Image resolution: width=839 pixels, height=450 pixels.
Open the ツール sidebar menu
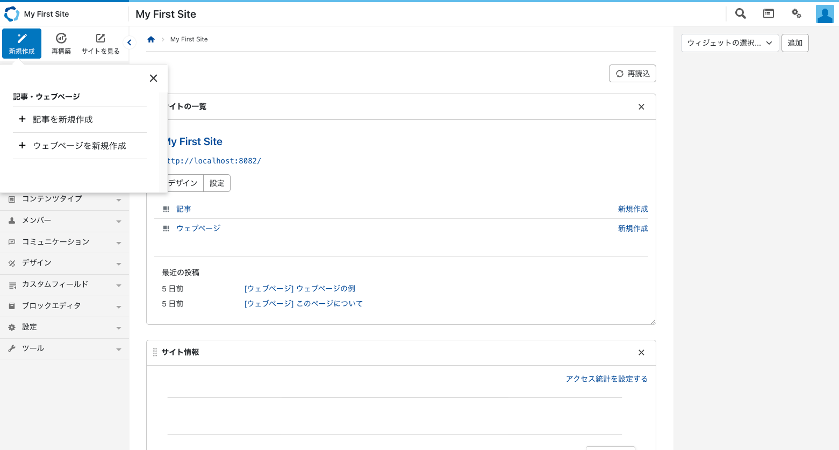pos(64,349)
